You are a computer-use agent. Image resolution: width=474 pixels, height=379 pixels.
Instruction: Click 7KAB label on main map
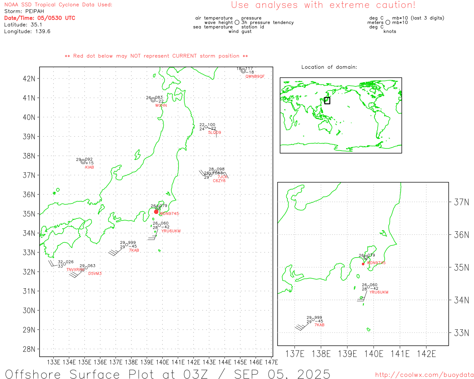[x=134, y=251]
